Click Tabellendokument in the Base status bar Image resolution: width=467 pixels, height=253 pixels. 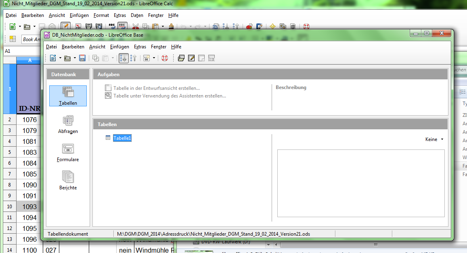[68, 234]
